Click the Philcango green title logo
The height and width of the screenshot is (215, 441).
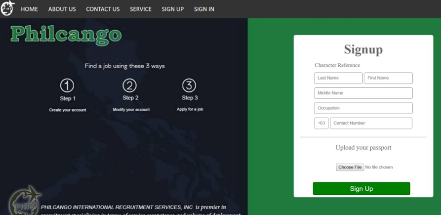[x=66, y=35]
